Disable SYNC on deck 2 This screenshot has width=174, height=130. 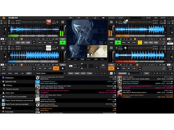[170, 44]
